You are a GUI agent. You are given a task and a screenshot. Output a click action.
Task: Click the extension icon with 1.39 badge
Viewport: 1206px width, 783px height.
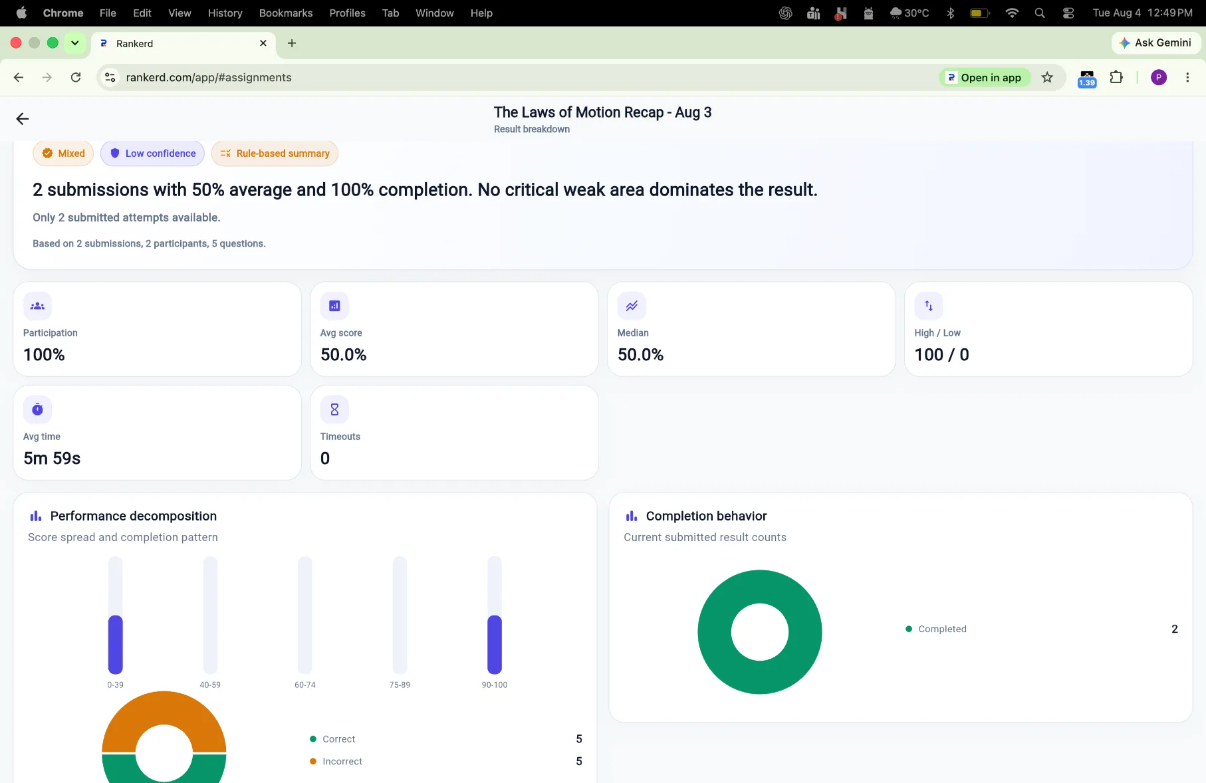pyautogui.click(x=1087, y=78)
